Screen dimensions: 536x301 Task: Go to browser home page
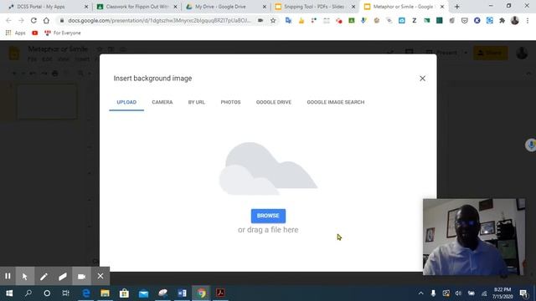click(46, 20)
